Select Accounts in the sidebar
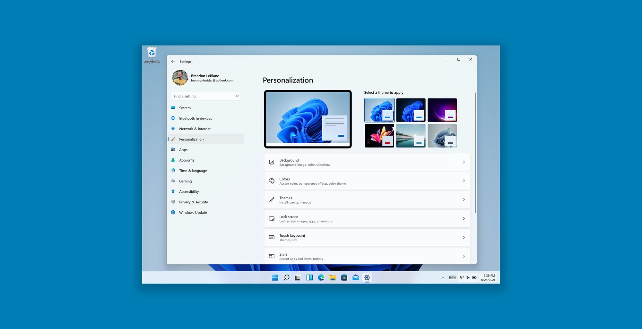The image size is (642, 329). click(186, 160)
